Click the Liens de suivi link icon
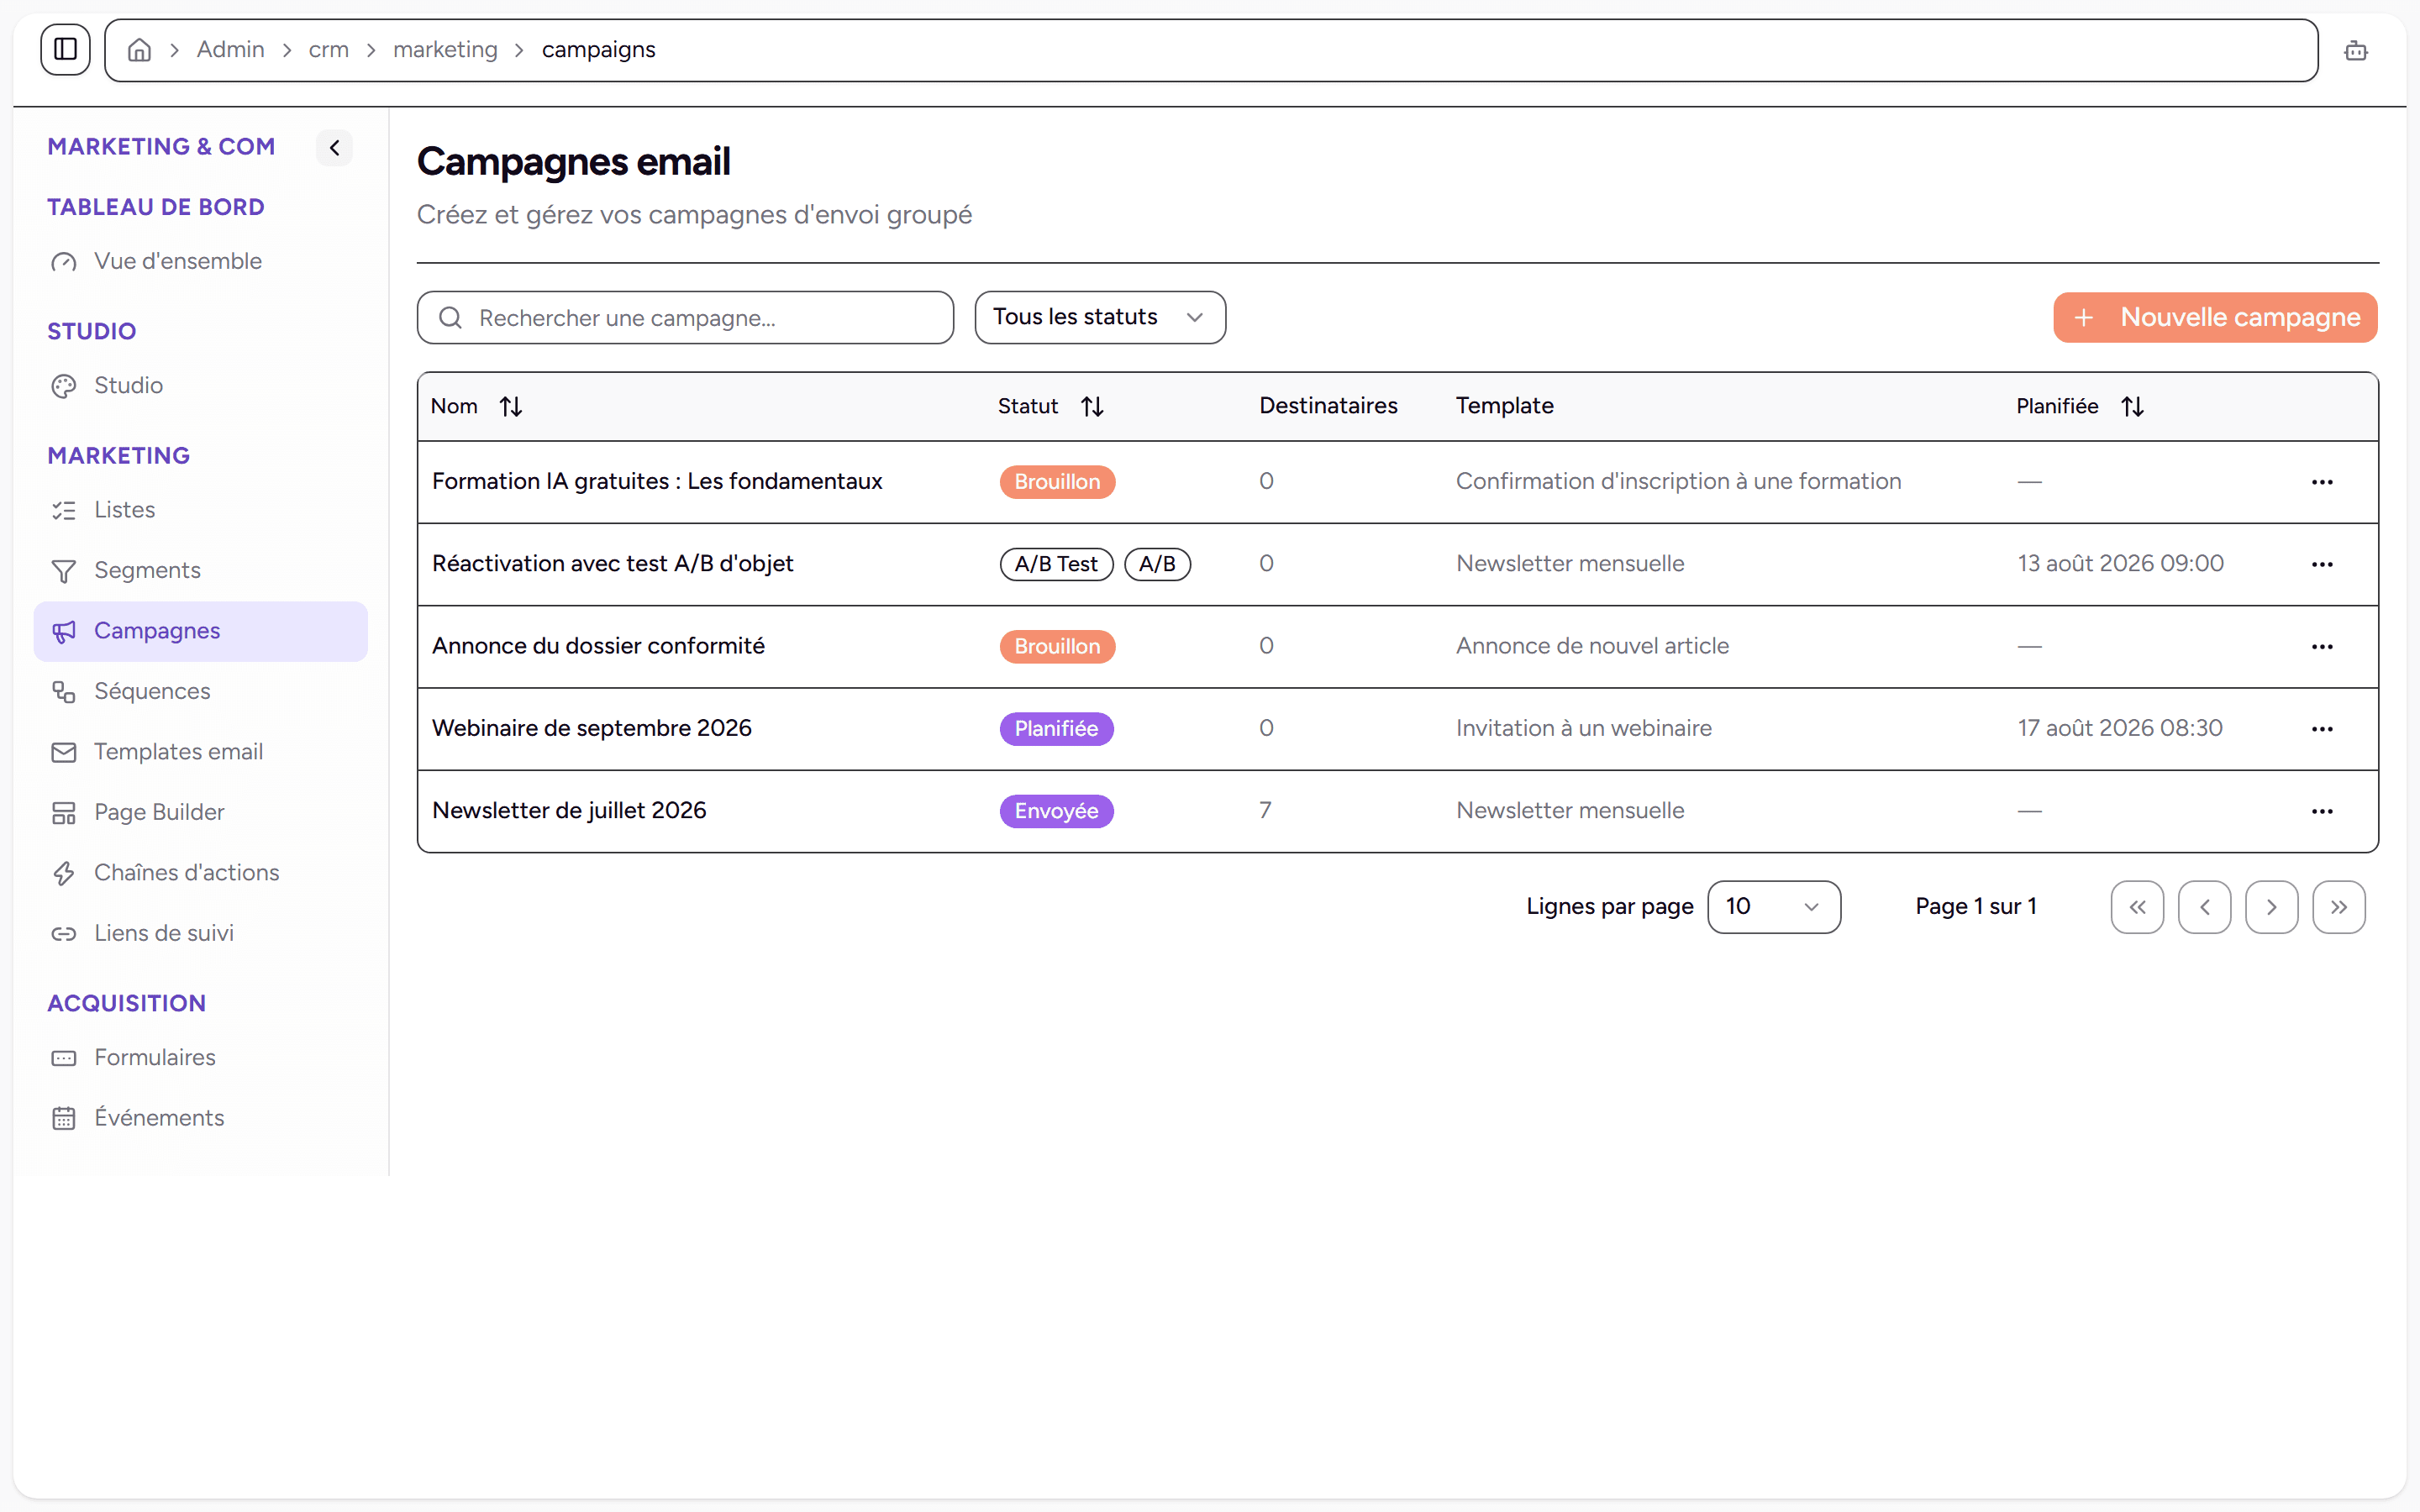This screenshot has width=2420, height=1512. 64,933
